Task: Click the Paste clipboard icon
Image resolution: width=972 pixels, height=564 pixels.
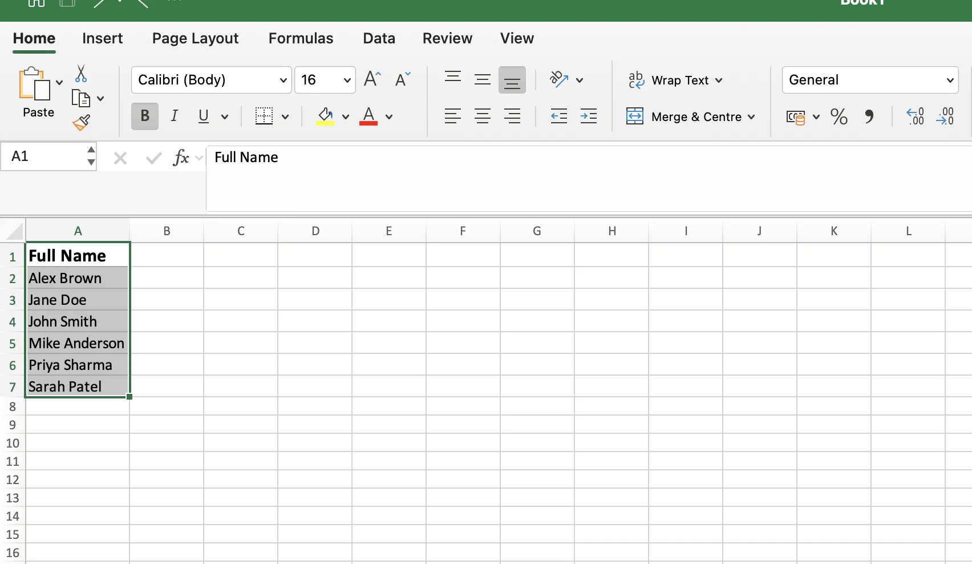Action: point(34,83)
